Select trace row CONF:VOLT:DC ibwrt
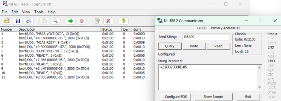 [x=77, y=51]
